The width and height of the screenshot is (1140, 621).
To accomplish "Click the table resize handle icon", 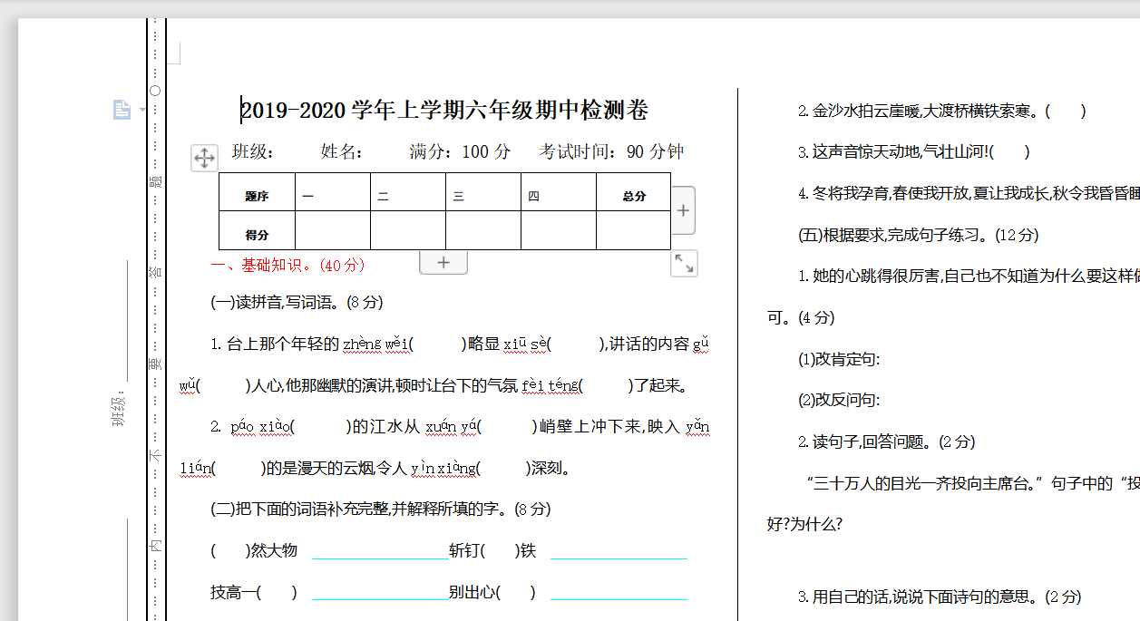I will pos(684,264).
